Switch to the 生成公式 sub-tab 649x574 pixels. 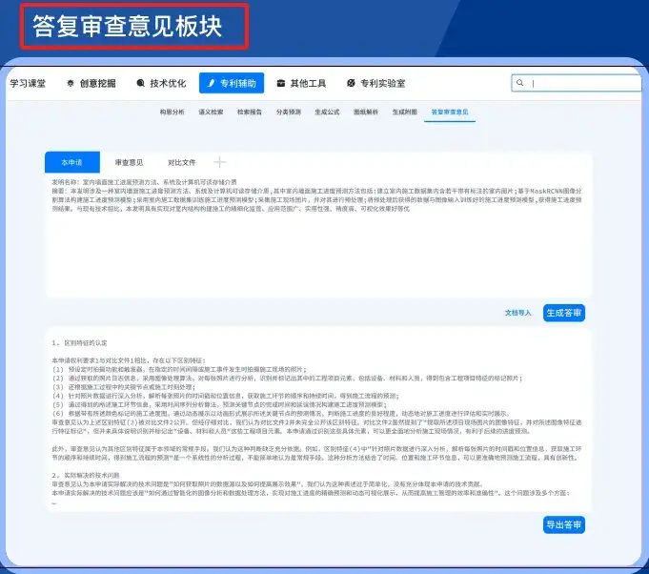(327, 112)
